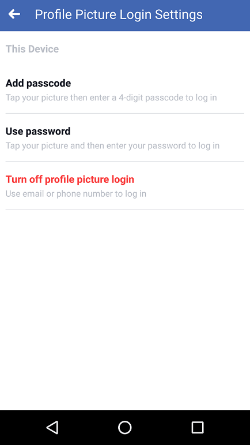250x445 pixels.
Task: Tap 'Use email or phone number' subtitle
Action: pos(76,194)
